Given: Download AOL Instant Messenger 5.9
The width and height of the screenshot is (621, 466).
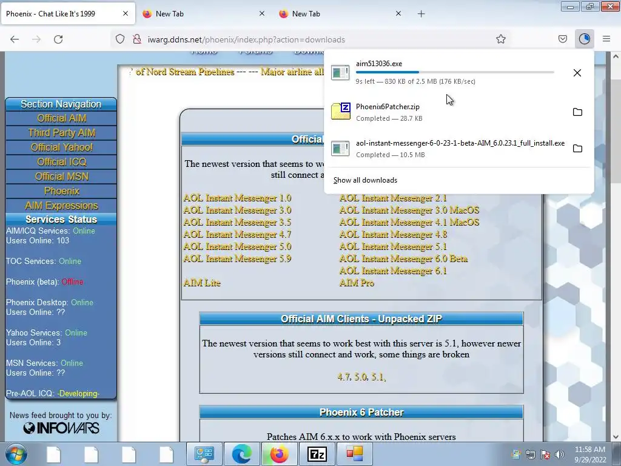Looking at the screenshot, I should pos(237,258).
